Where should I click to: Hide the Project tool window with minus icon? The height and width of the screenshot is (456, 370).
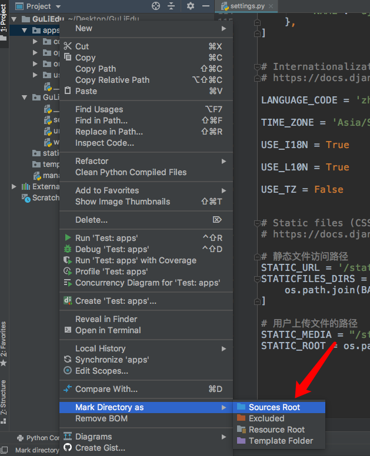pos(206,6)
